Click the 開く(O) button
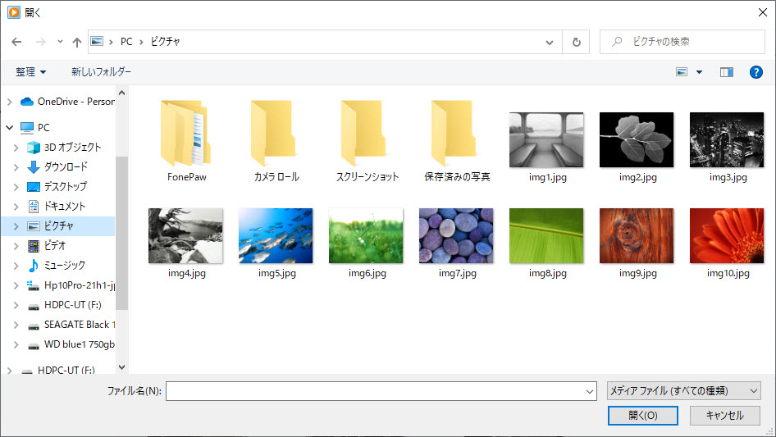Screen dimensions: 776x437 point(642,416)
